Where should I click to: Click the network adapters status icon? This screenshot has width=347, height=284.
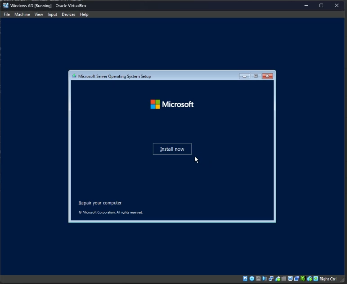(271, 279)
